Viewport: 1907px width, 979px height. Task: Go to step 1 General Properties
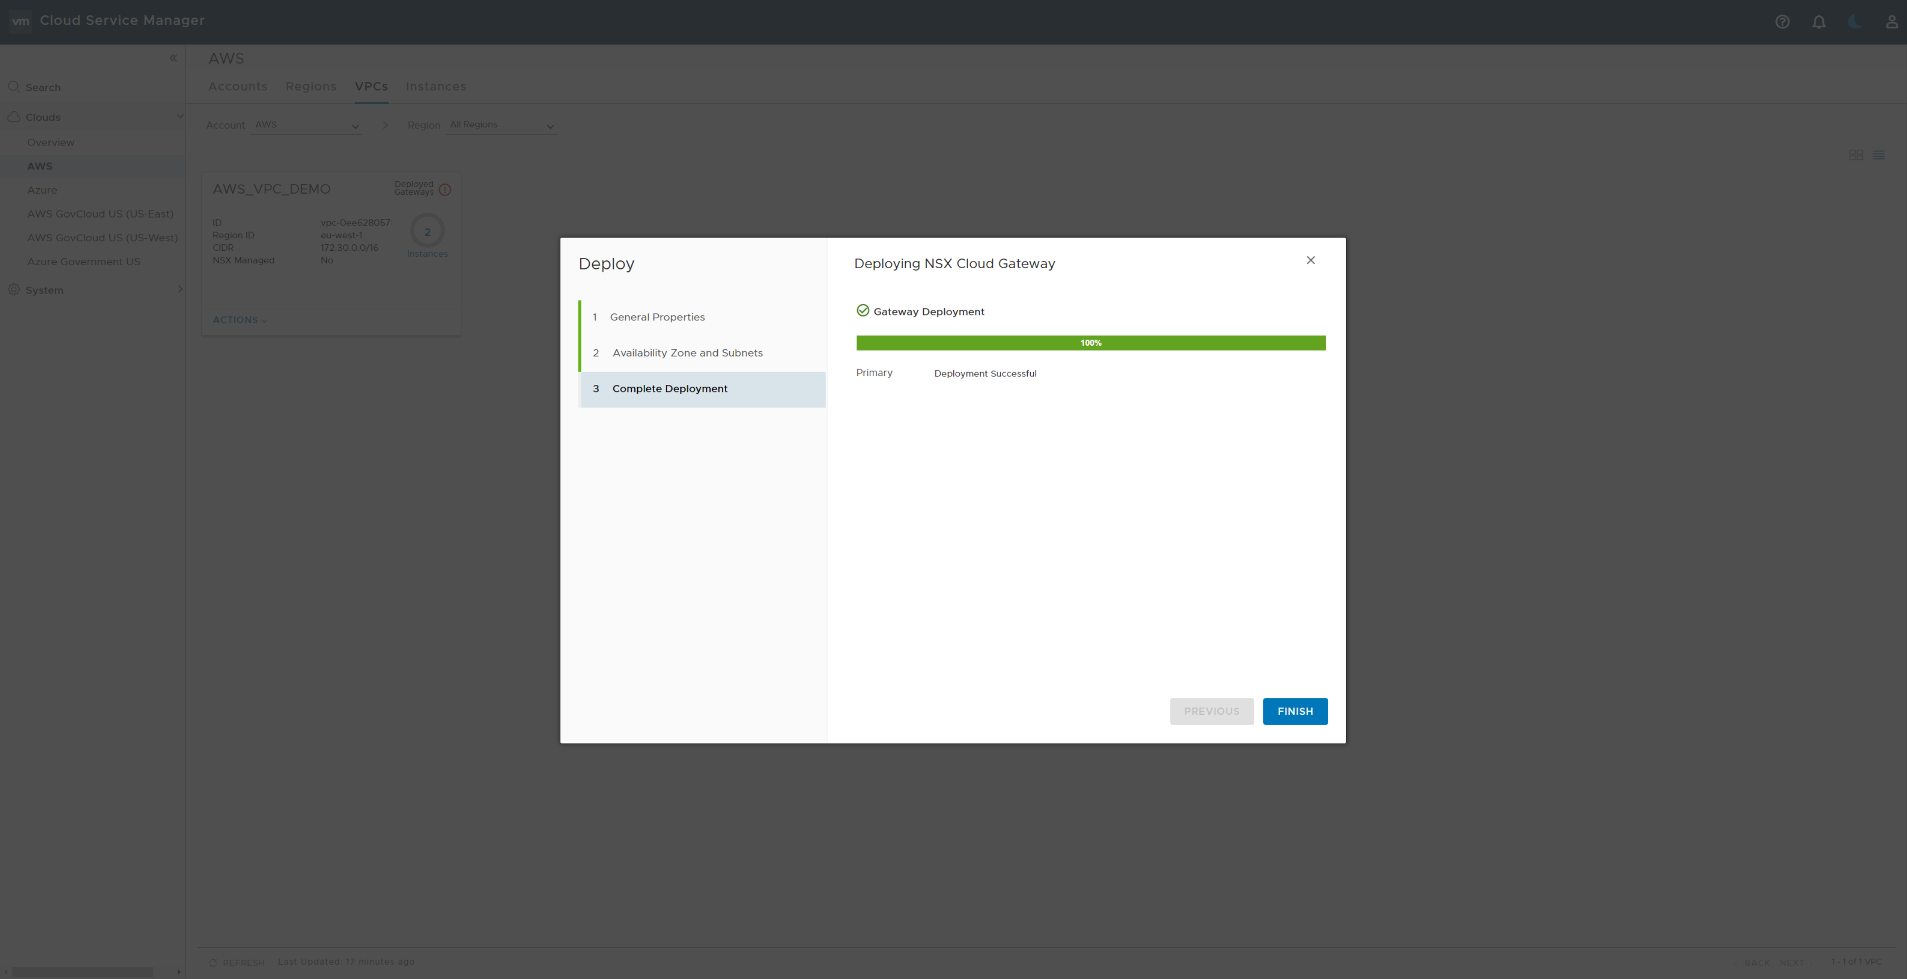tap(702, 317)
